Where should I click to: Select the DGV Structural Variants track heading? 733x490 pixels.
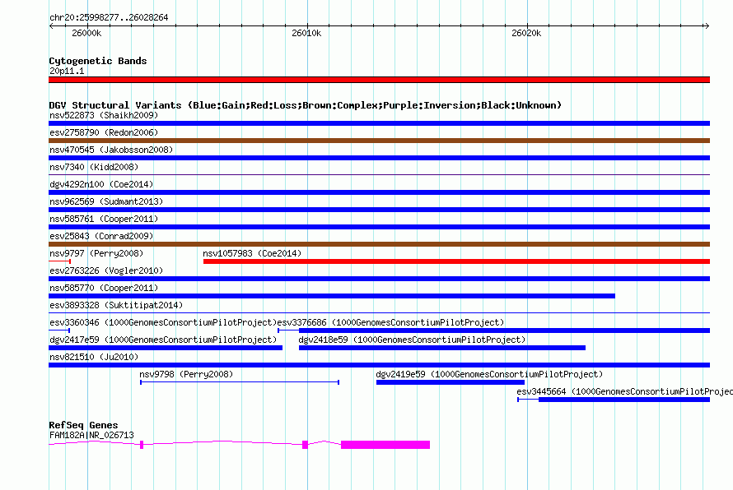pos(306,105)
